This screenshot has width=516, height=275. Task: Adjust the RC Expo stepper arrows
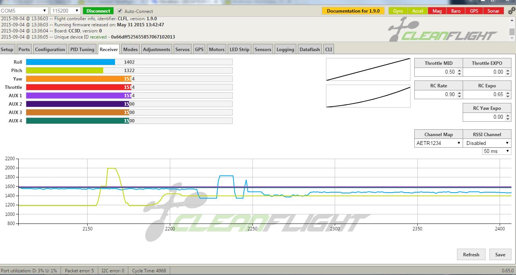[x=508, y=94]
